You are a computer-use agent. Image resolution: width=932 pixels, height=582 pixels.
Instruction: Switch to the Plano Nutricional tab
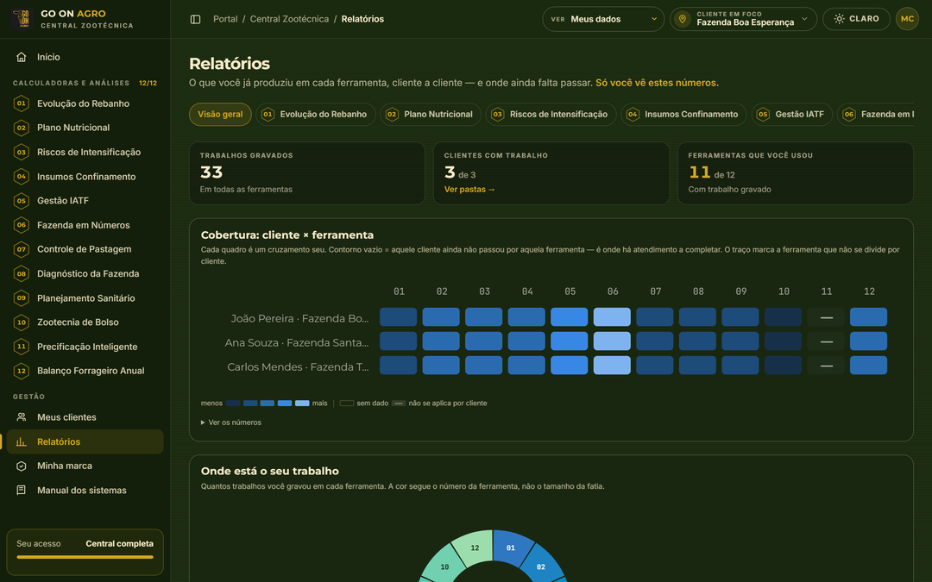pos(430,115)
